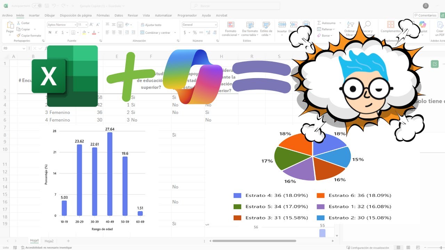Add a new sheet with plus button

tap(68, 241)
